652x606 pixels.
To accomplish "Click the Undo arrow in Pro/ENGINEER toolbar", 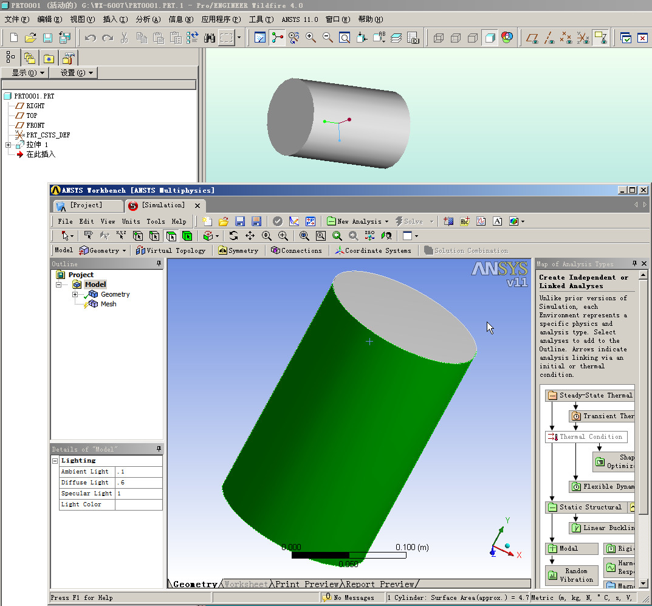I will [90, 38].
